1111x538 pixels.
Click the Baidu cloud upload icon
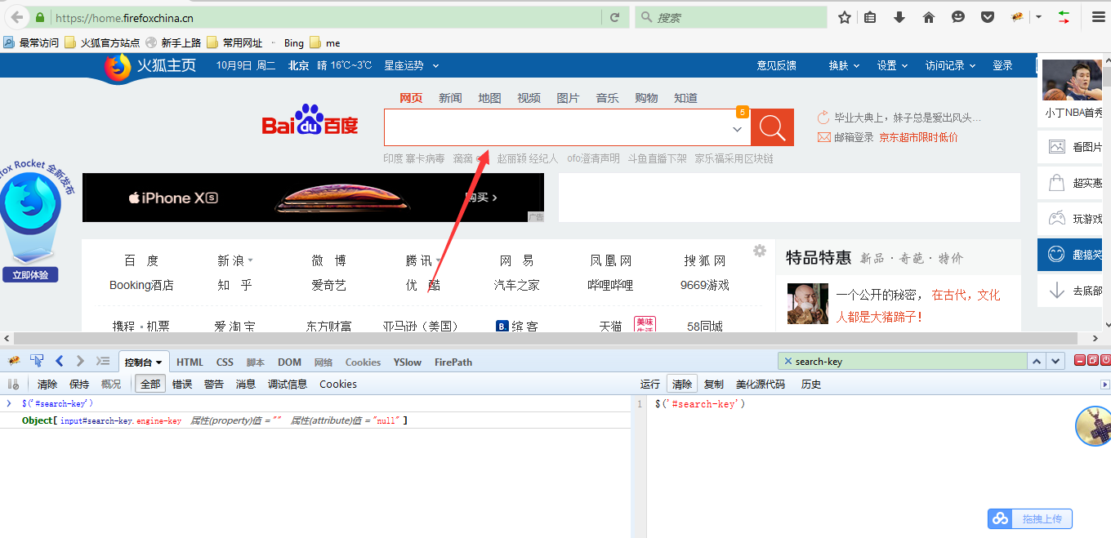tap(1001, 519)
